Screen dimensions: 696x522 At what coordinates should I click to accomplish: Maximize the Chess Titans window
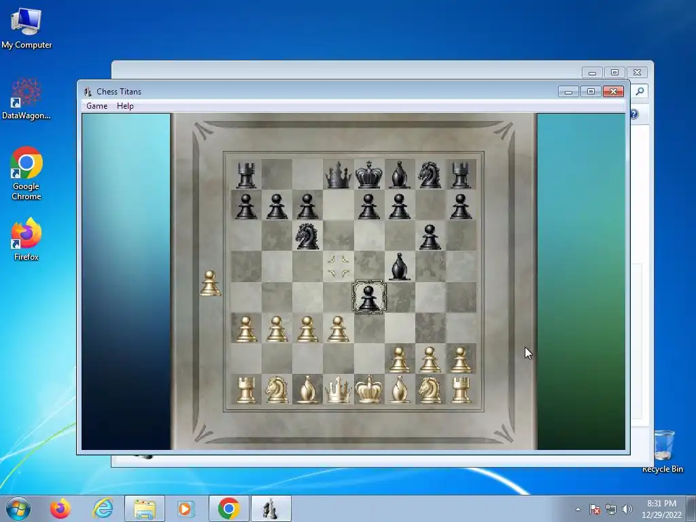[x=591, y=92]
